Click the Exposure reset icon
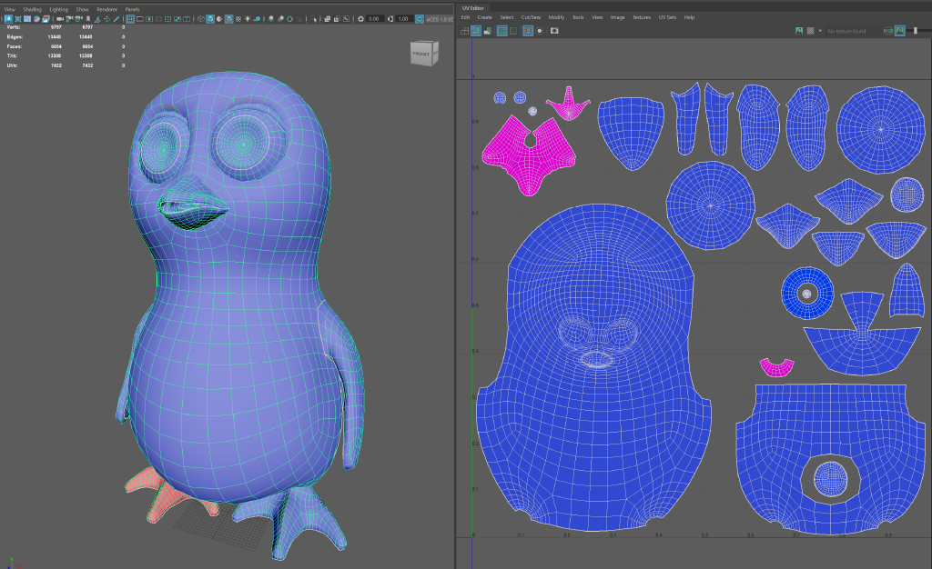Viewport: 932px width, 569px height. click(x=360, y=19)
